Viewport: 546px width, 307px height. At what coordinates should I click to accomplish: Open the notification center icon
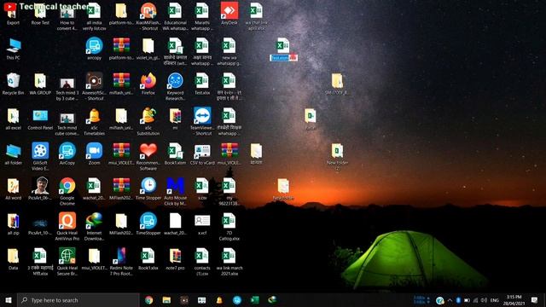click(534, 300)
